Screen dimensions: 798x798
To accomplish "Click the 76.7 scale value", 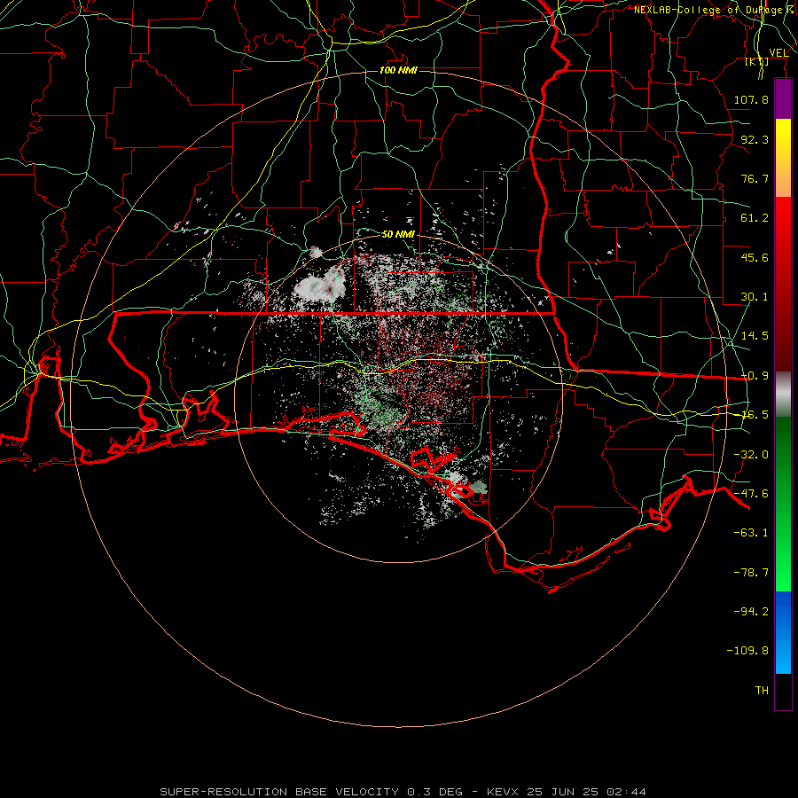I will click(x=755, y=178).
